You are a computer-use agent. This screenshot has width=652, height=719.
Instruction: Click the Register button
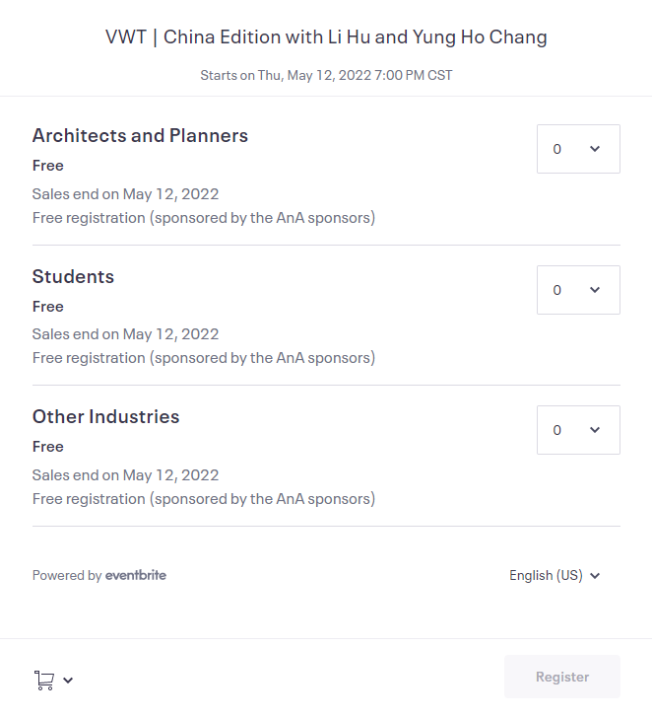coord(562,677)
